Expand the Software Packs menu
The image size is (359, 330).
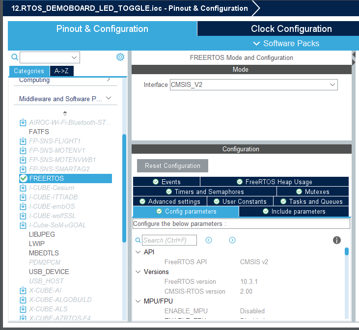point(286,43)
